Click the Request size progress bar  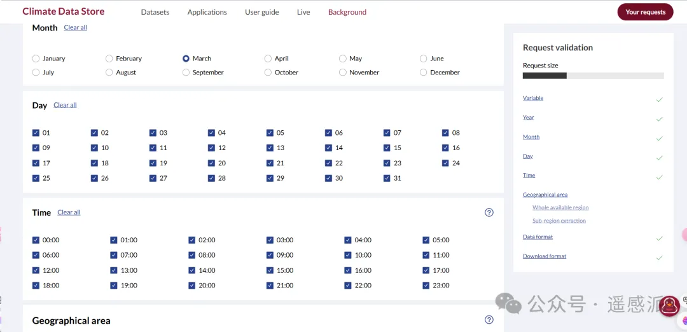[x=593, y=76]
